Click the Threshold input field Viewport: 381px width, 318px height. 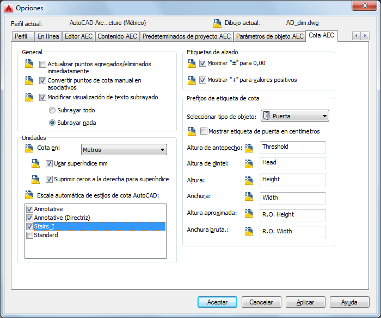(x=293, y=147)
